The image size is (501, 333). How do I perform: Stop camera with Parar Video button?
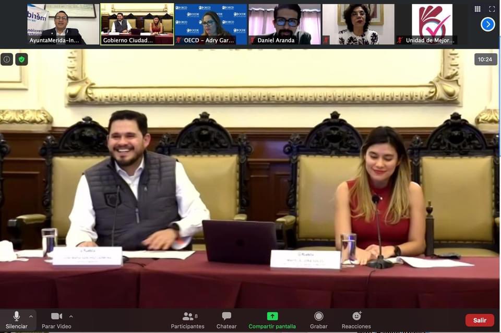click(56, 320)
